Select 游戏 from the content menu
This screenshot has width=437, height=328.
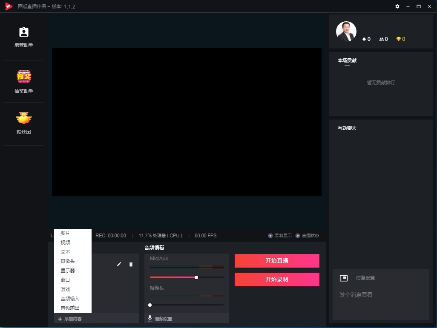pyautogui.click(x=66, y=289)
